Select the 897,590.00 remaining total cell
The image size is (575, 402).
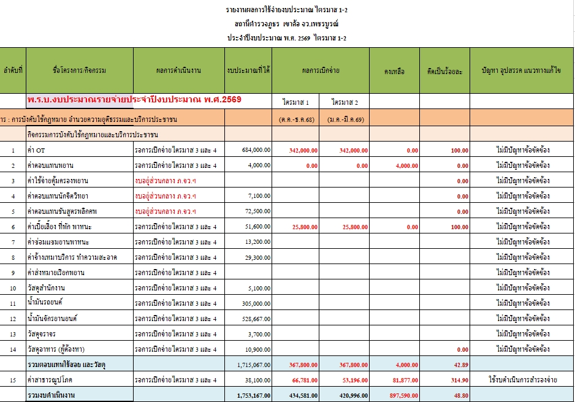tap(395, 395)
